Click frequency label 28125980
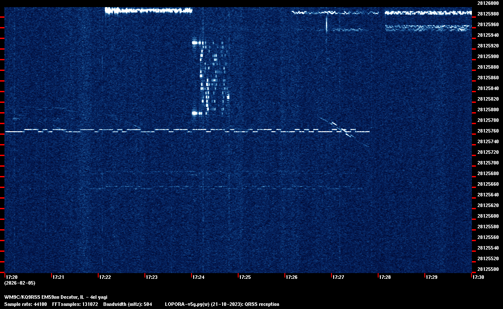The height and width of the screenshot is (309, 503). (x=488, y=14)
